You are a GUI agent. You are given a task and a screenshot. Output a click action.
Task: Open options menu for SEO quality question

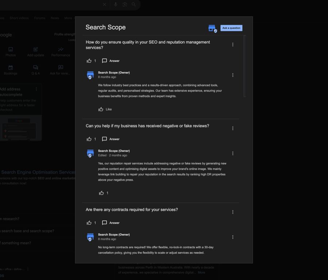coord(233,45)
